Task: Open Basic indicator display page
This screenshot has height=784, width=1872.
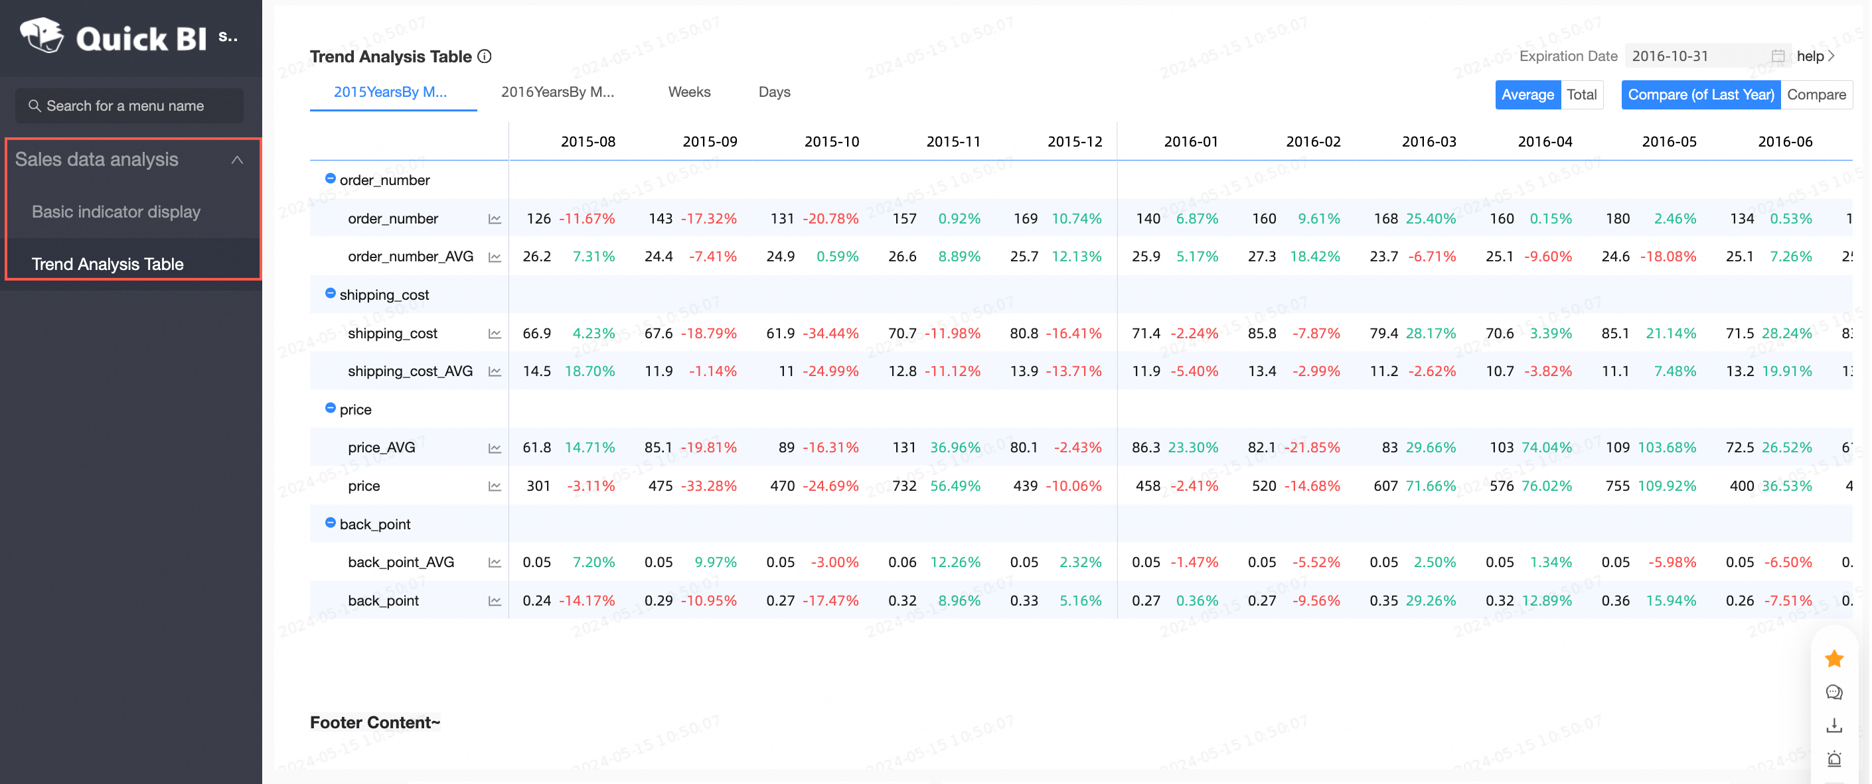Action: 116,212
